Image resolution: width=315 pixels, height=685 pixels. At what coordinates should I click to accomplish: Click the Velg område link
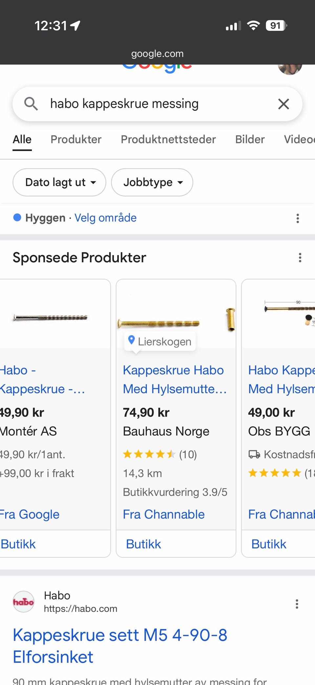point(105,218)
